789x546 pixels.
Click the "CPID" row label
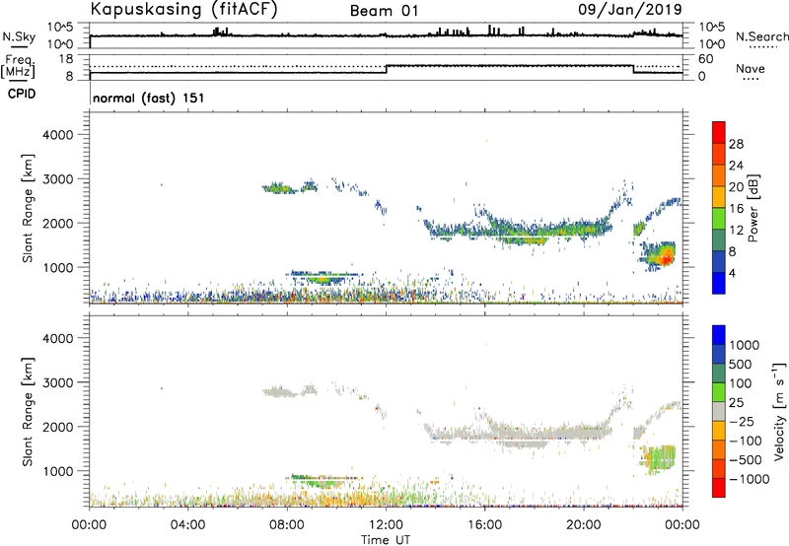(x=21, y=94)
